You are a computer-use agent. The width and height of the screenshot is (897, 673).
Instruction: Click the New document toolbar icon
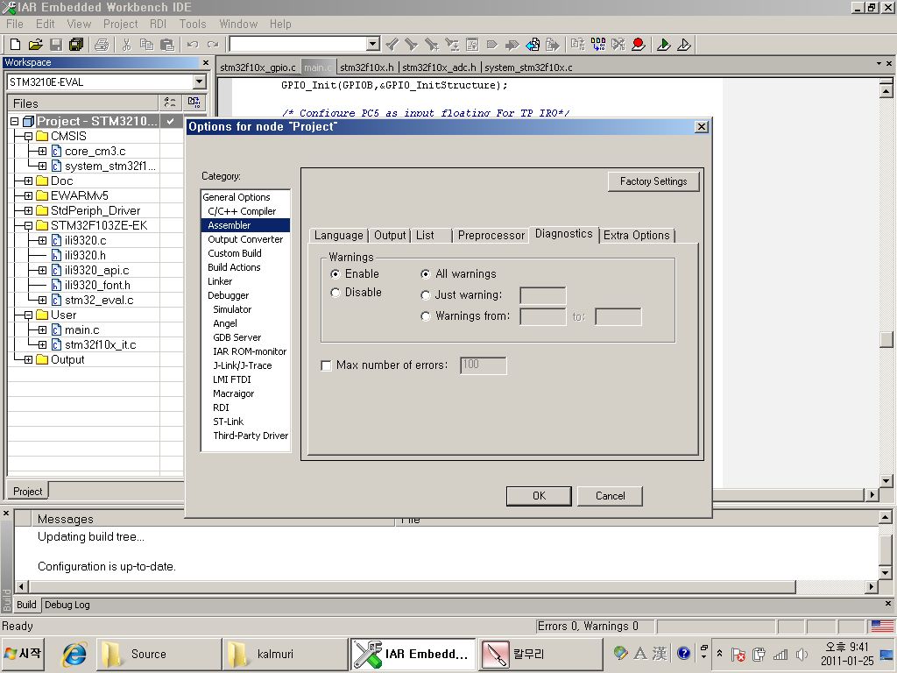click(x=16, y=44)
